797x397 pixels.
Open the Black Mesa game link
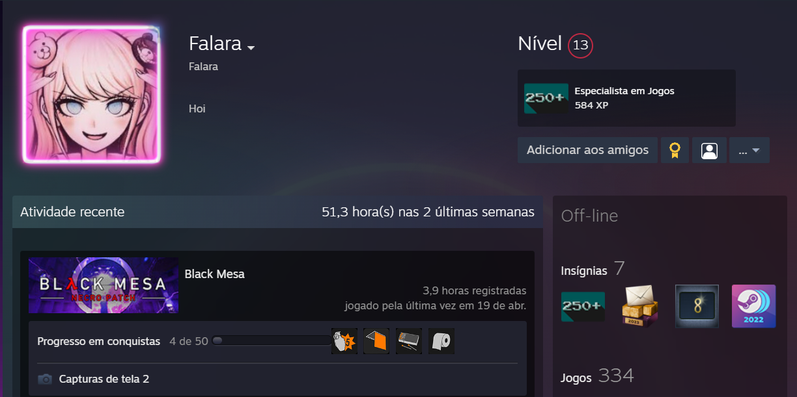[215, 274]
